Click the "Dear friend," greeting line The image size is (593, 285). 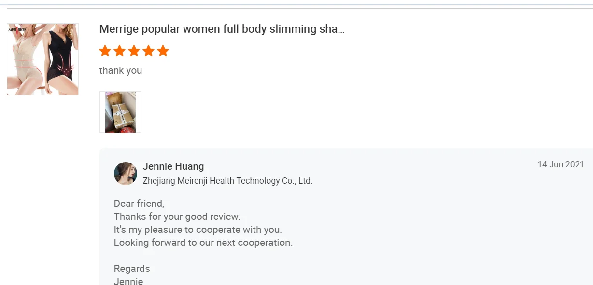point(139,204)
